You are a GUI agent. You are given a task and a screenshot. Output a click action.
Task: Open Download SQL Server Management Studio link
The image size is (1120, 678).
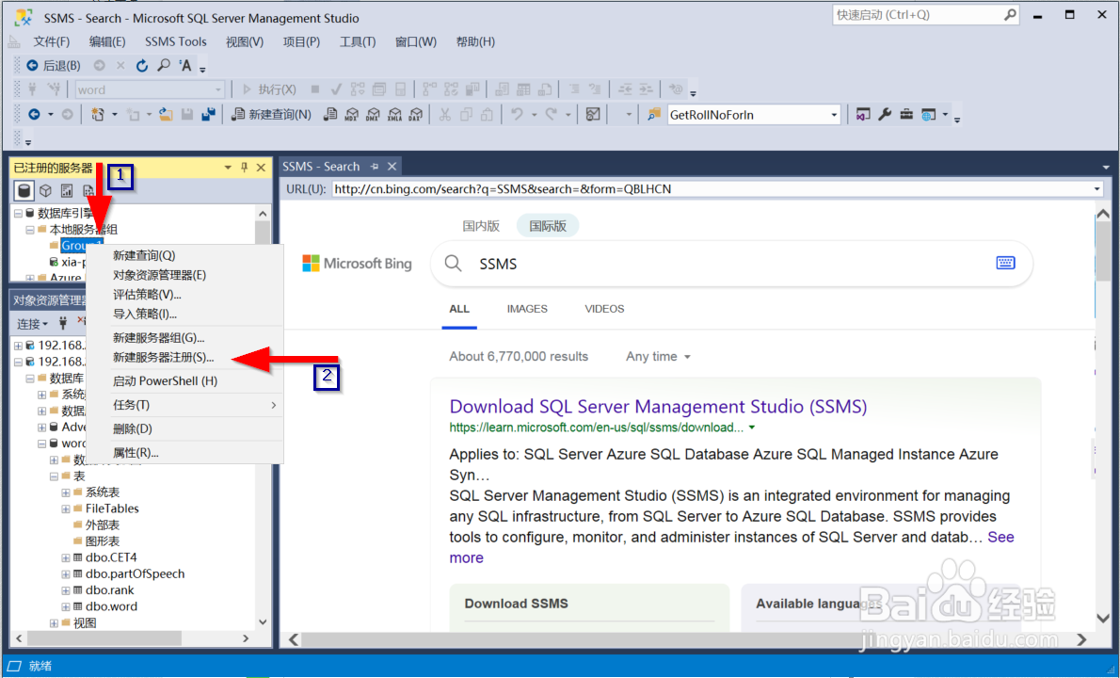pos(658,407)
